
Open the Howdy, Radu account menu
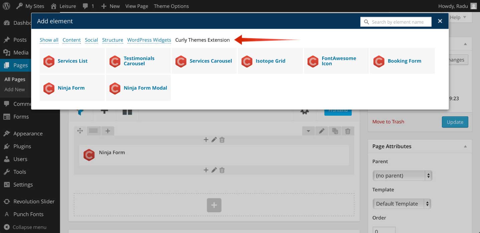[x=457, y=6]
